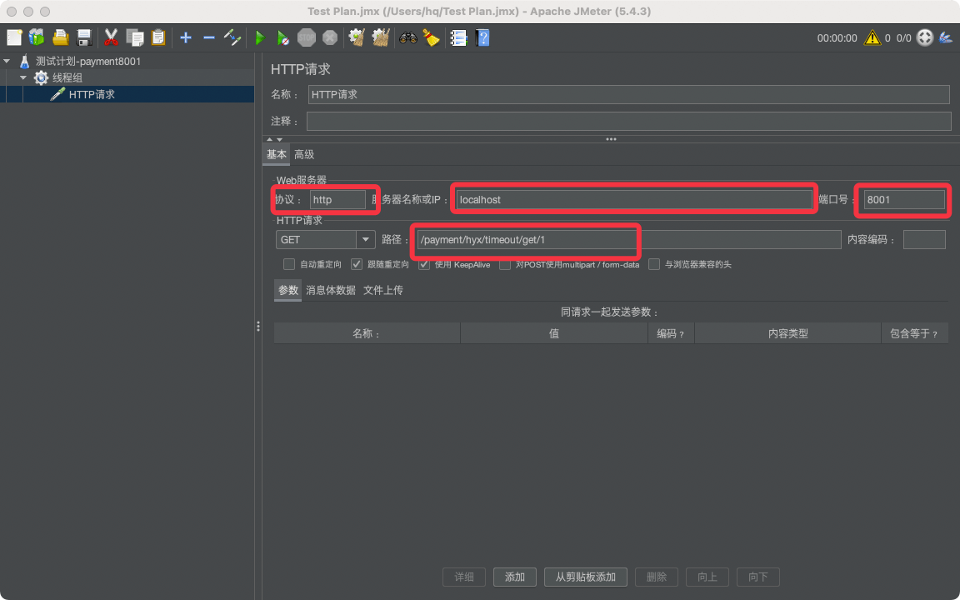
Task: Click the localhost server name field
Action: [x=634, y=200]
